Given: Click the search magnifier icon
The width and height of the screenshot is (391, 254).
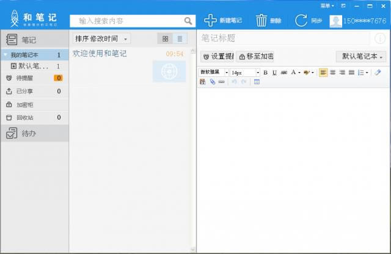Looking at the screenshot, I should click(x=188, y=21).
